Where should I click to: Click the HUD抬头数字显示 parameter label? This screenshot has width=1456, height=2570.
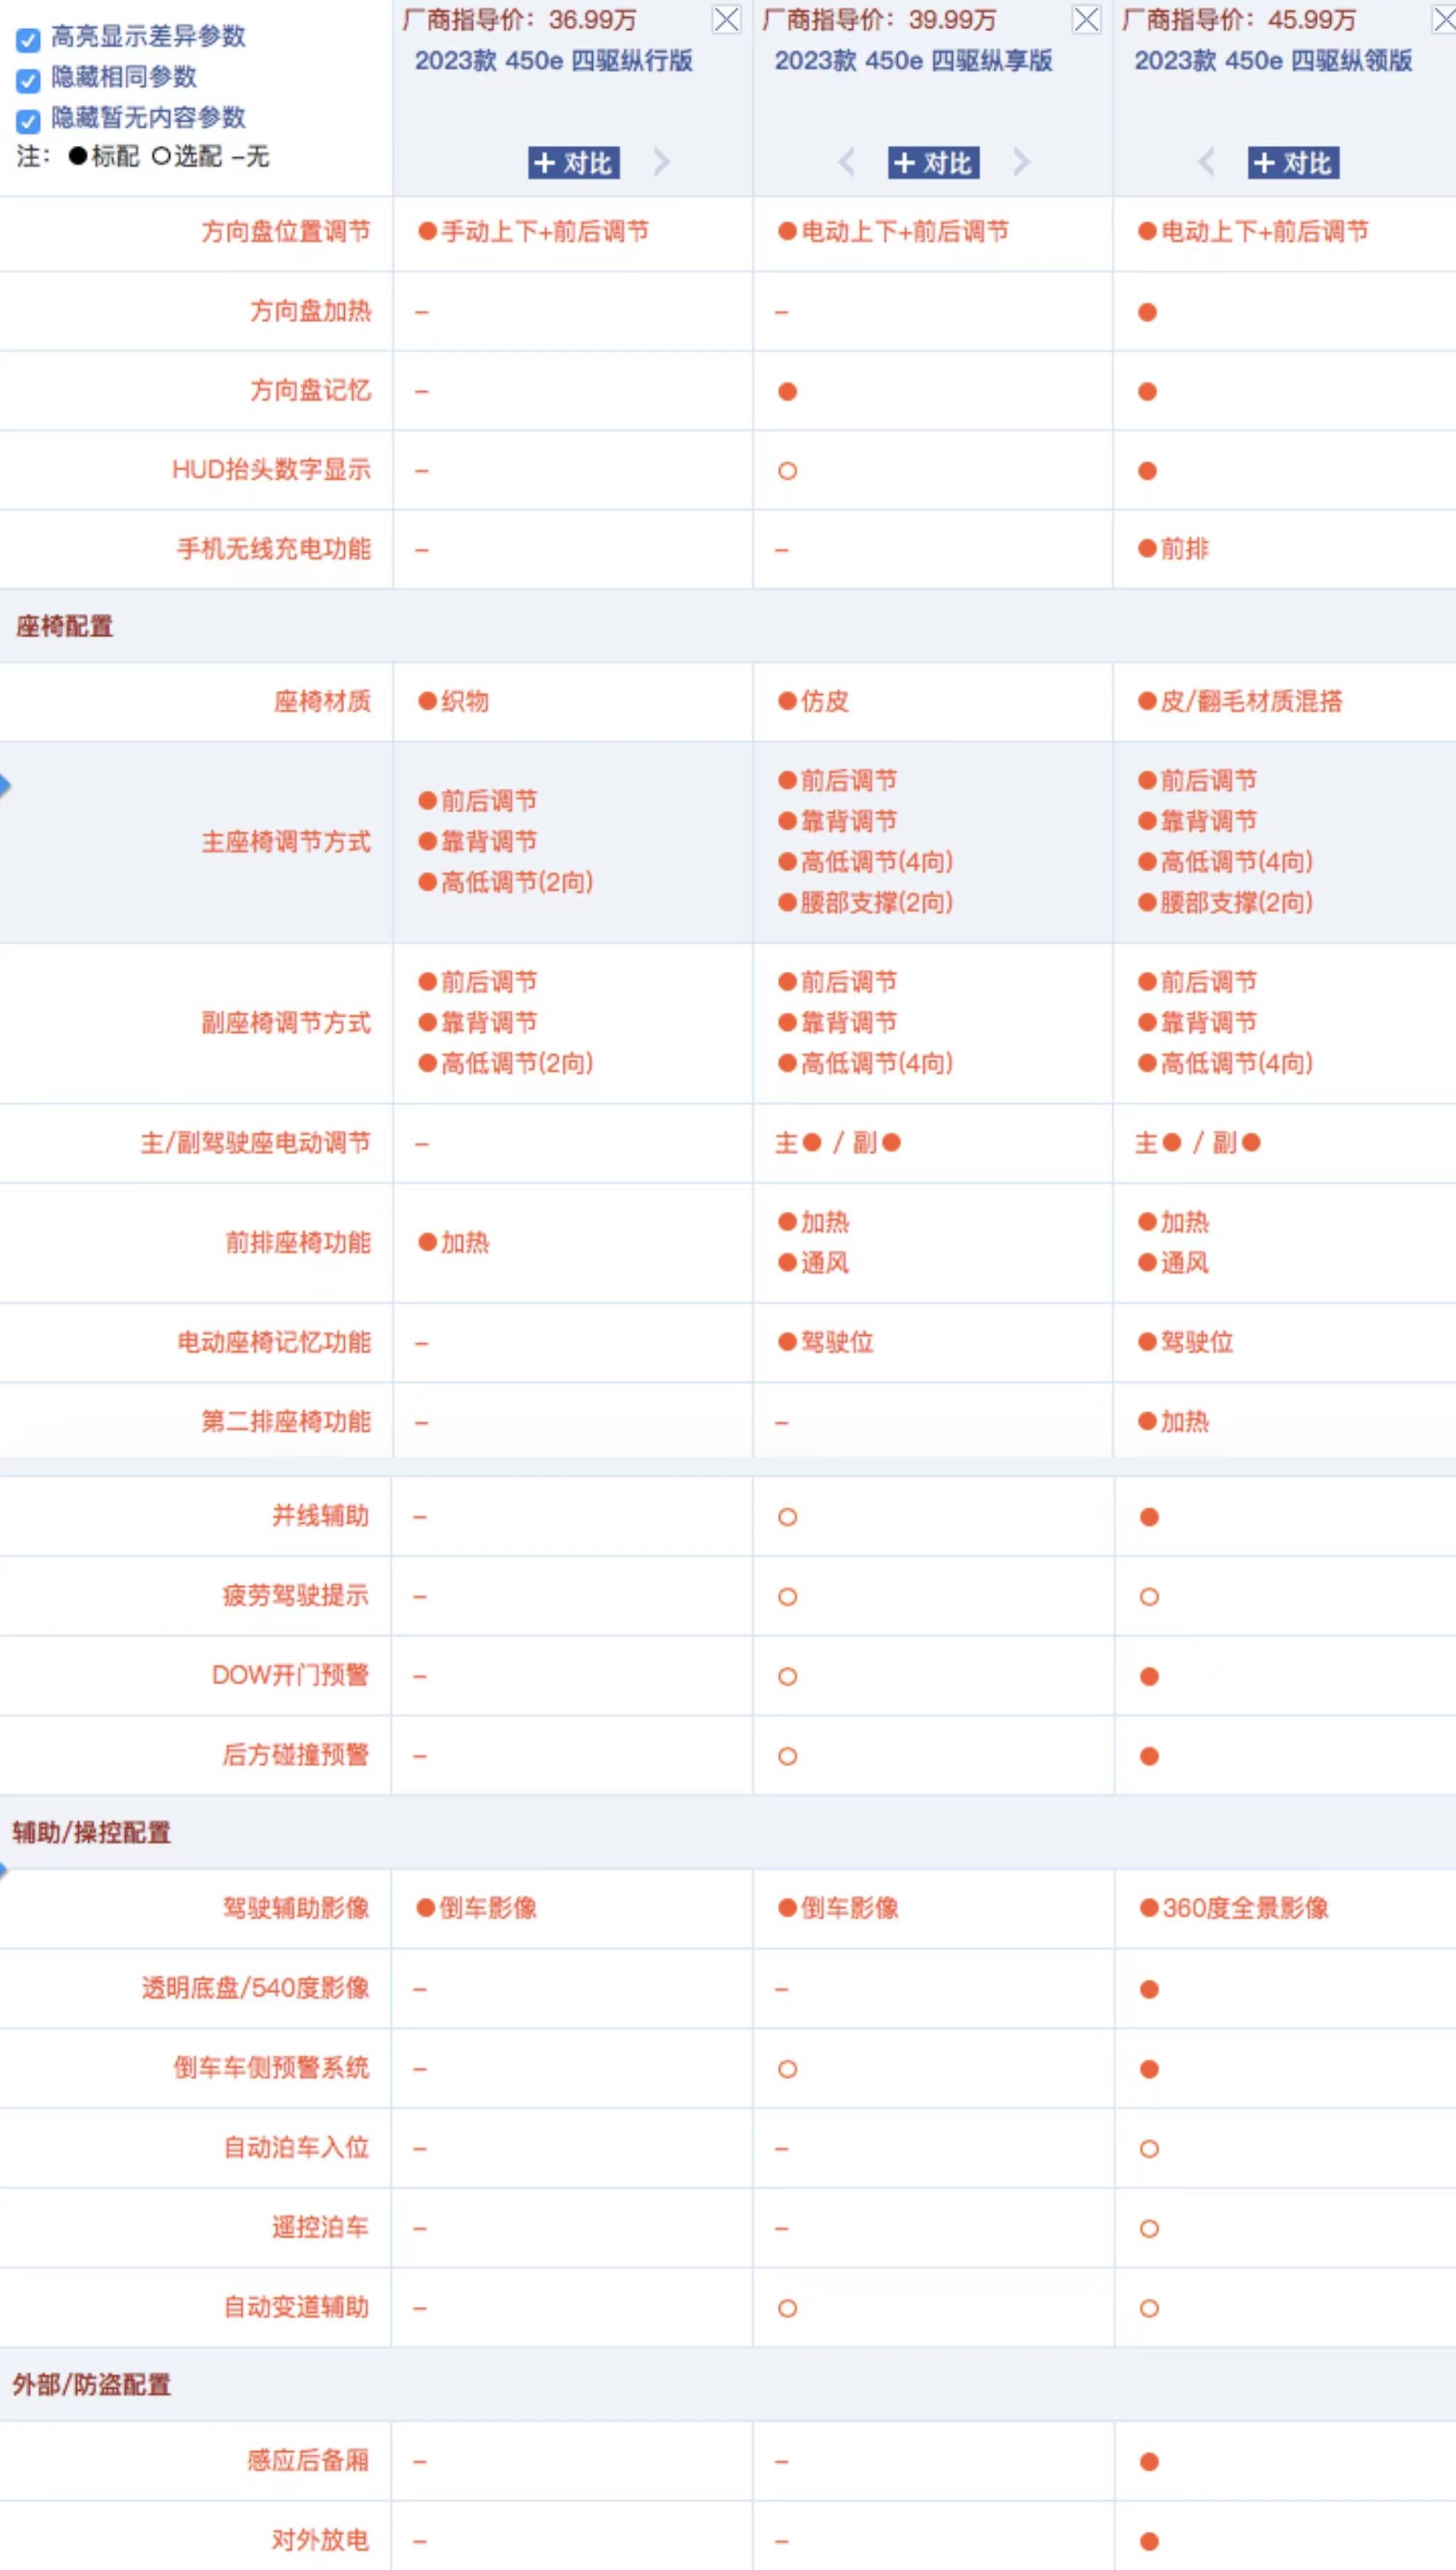click(x=271, y=469)
